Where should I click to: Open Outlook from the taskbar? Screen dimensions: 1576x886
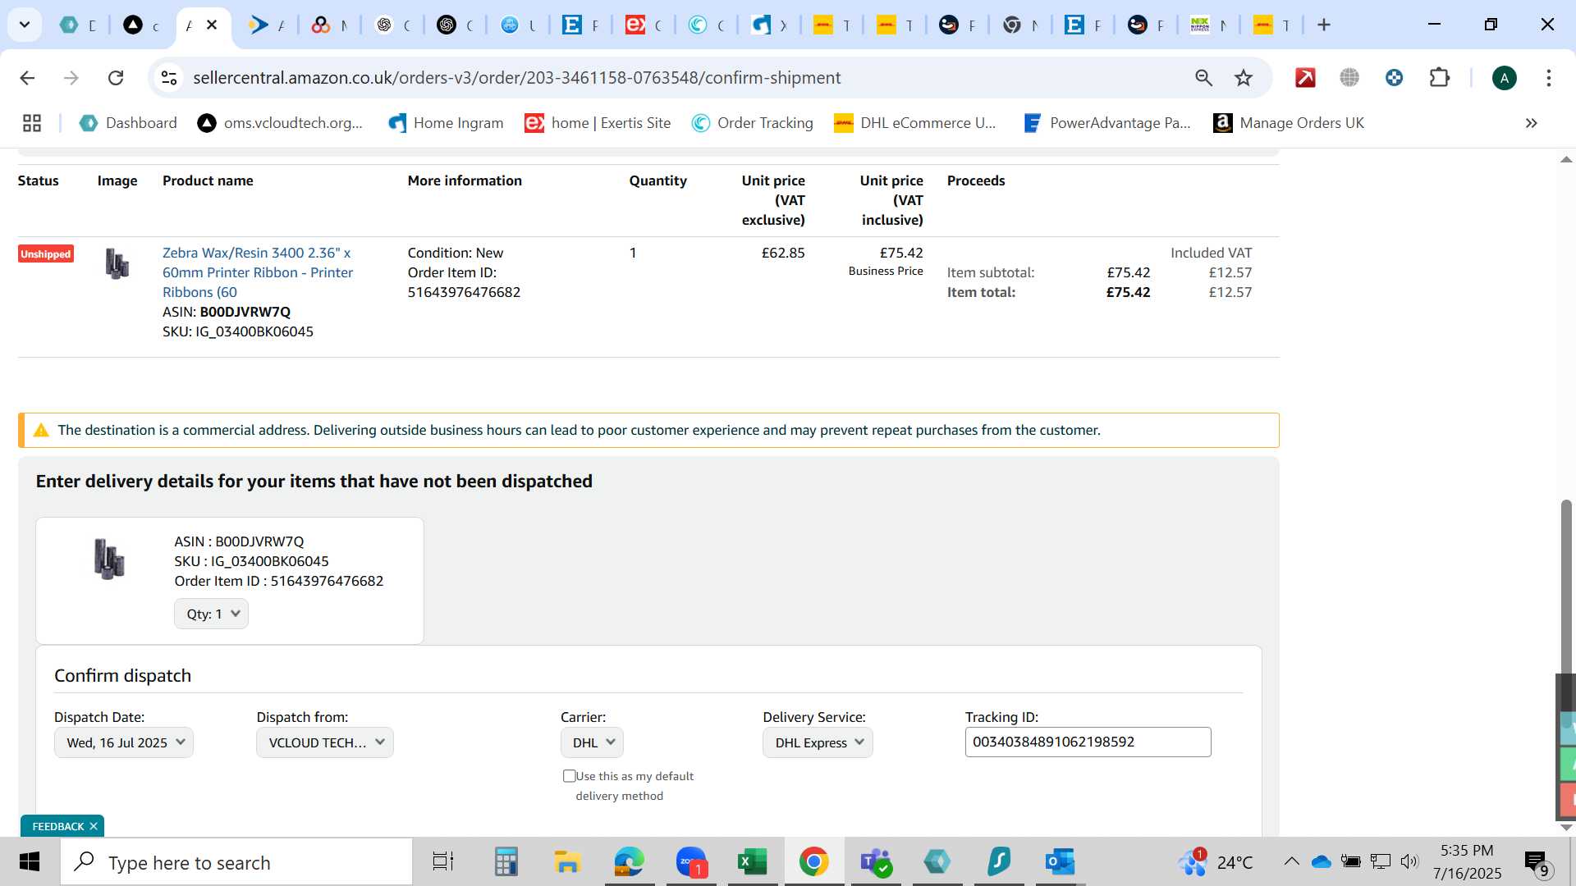(1060, 862)
